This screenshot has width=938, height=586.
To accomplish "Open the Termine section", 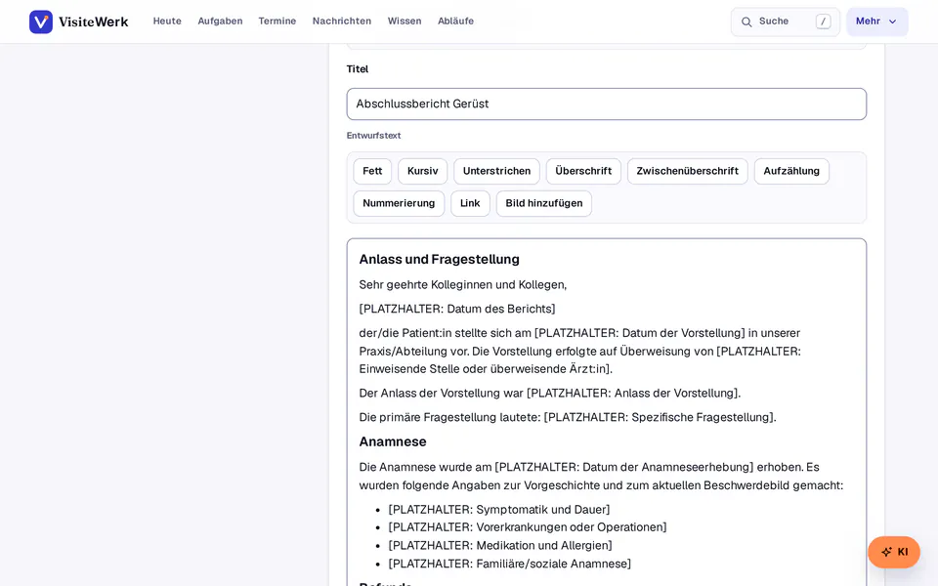I will (277, 21).
